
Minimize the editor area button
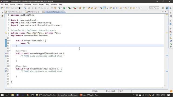click(x=163, y=11)
